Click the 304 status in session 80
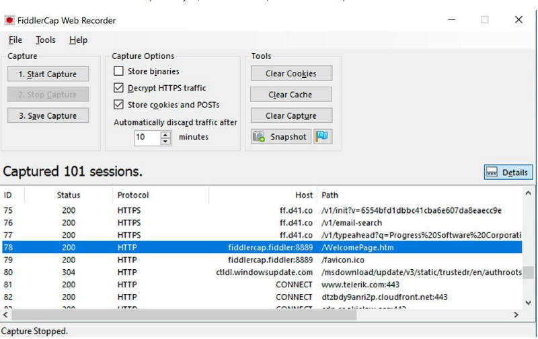538x339 pixels. pyautogui.click(x=69, y=273)
